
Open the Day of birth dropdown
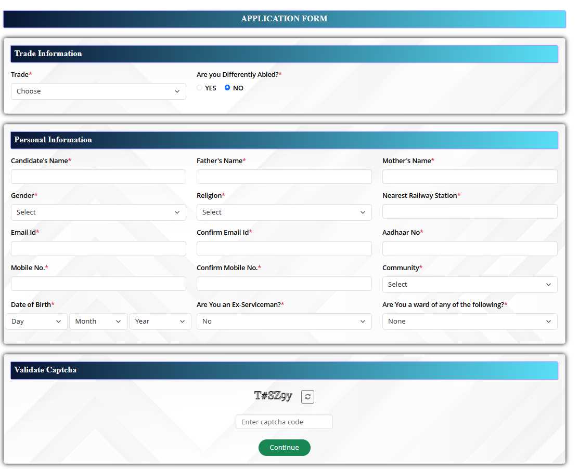click(37, 321)
